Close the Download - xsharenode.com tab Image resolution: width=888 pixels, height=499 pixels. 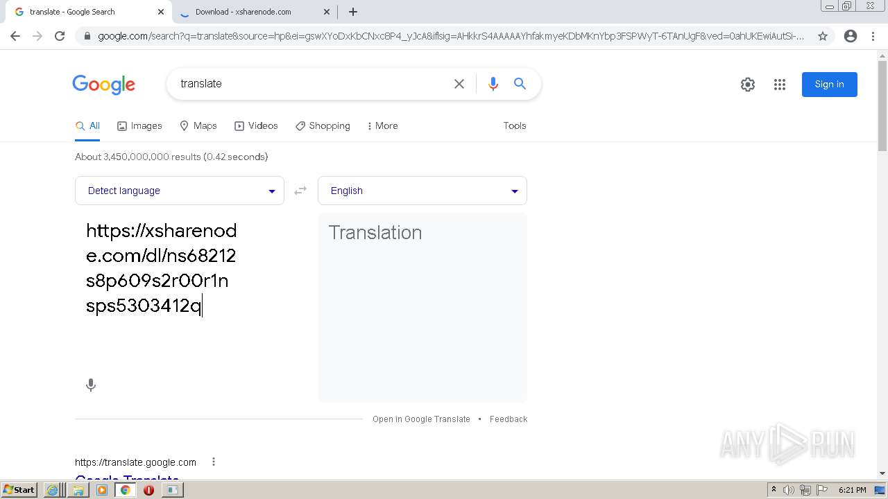pos(327,12)
